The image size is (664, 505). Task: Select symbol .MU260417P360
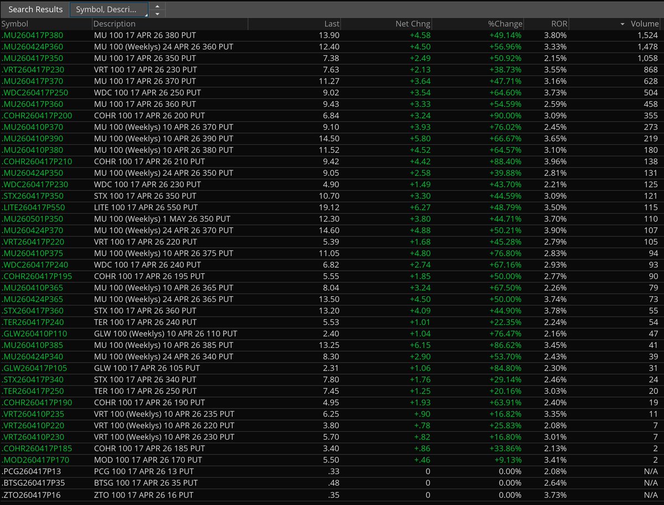pos(32,104)
